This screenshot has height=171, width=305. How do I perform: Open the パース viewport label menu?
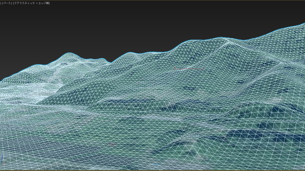point(7,3)
